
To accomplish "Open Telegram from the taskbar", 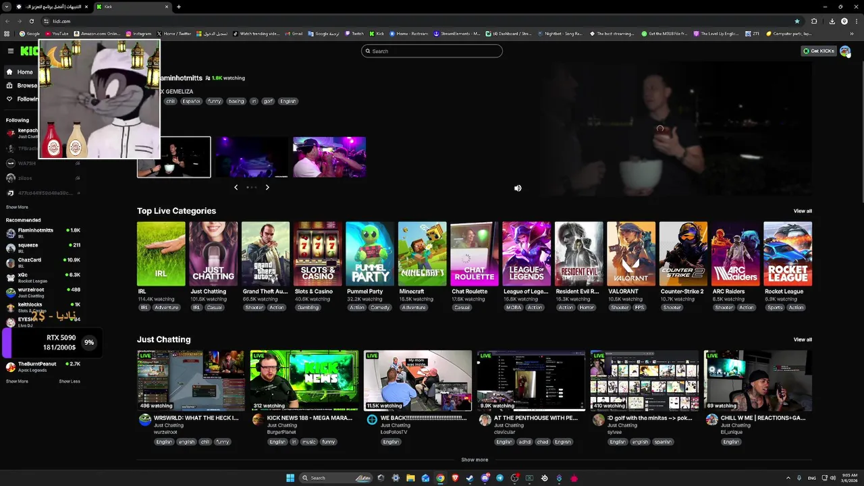I will point(500,478).
